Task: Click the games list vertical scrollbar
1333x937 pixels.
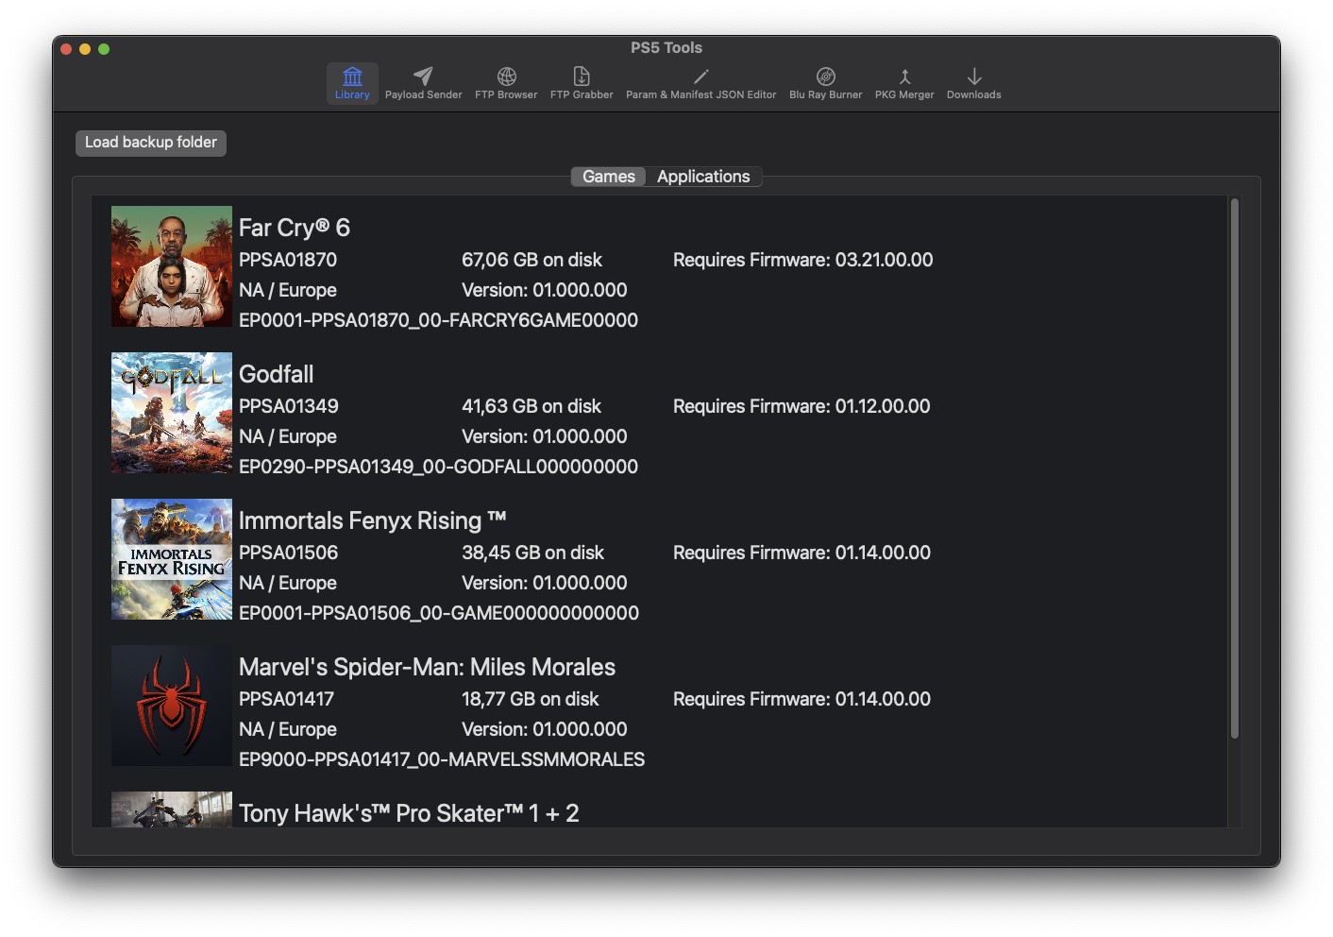Action: (1234, 468)
